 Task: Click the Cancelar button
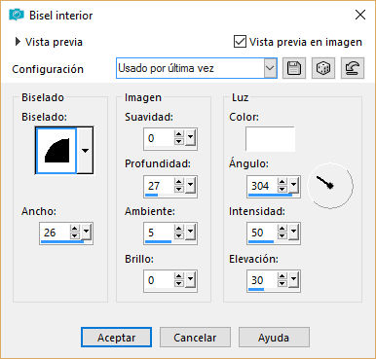click(x=195, y=338)
